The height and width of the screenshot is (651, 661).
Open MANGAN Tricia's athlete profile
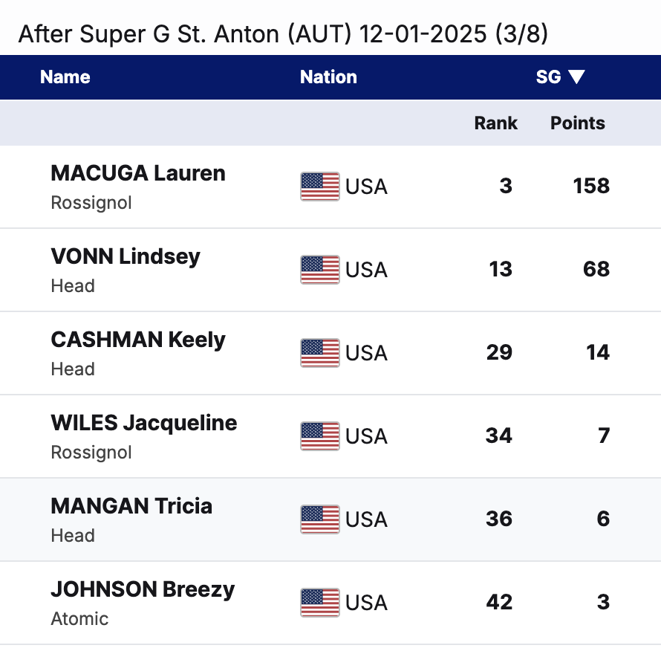[x=131, y=506]
